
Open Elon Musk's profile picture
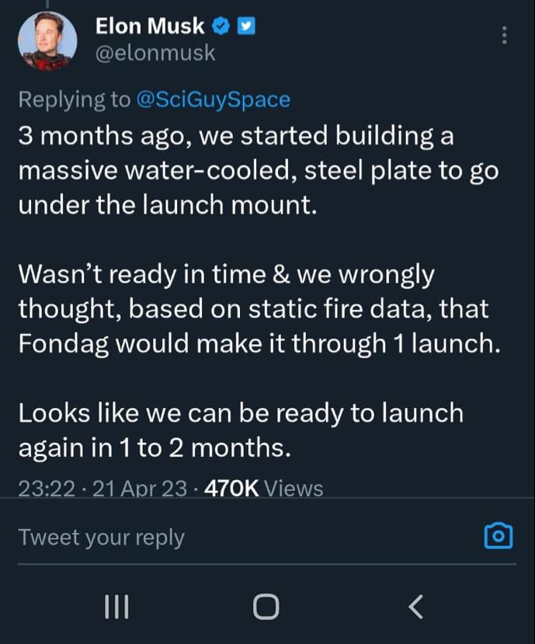tap(47, 41)
